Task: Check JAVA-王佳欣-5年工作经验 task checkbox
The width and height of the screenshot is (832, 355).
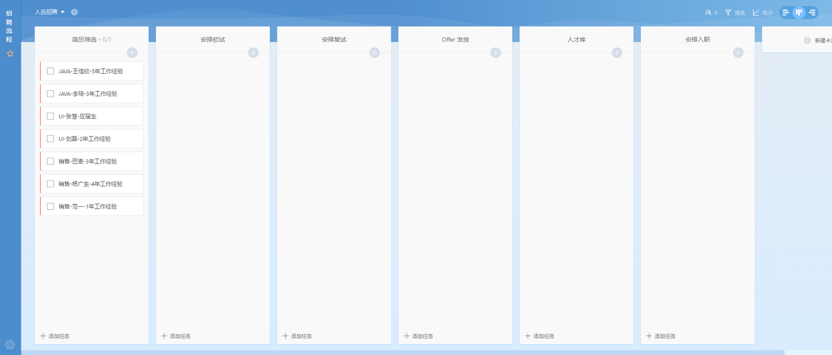Action: point(50,71)
